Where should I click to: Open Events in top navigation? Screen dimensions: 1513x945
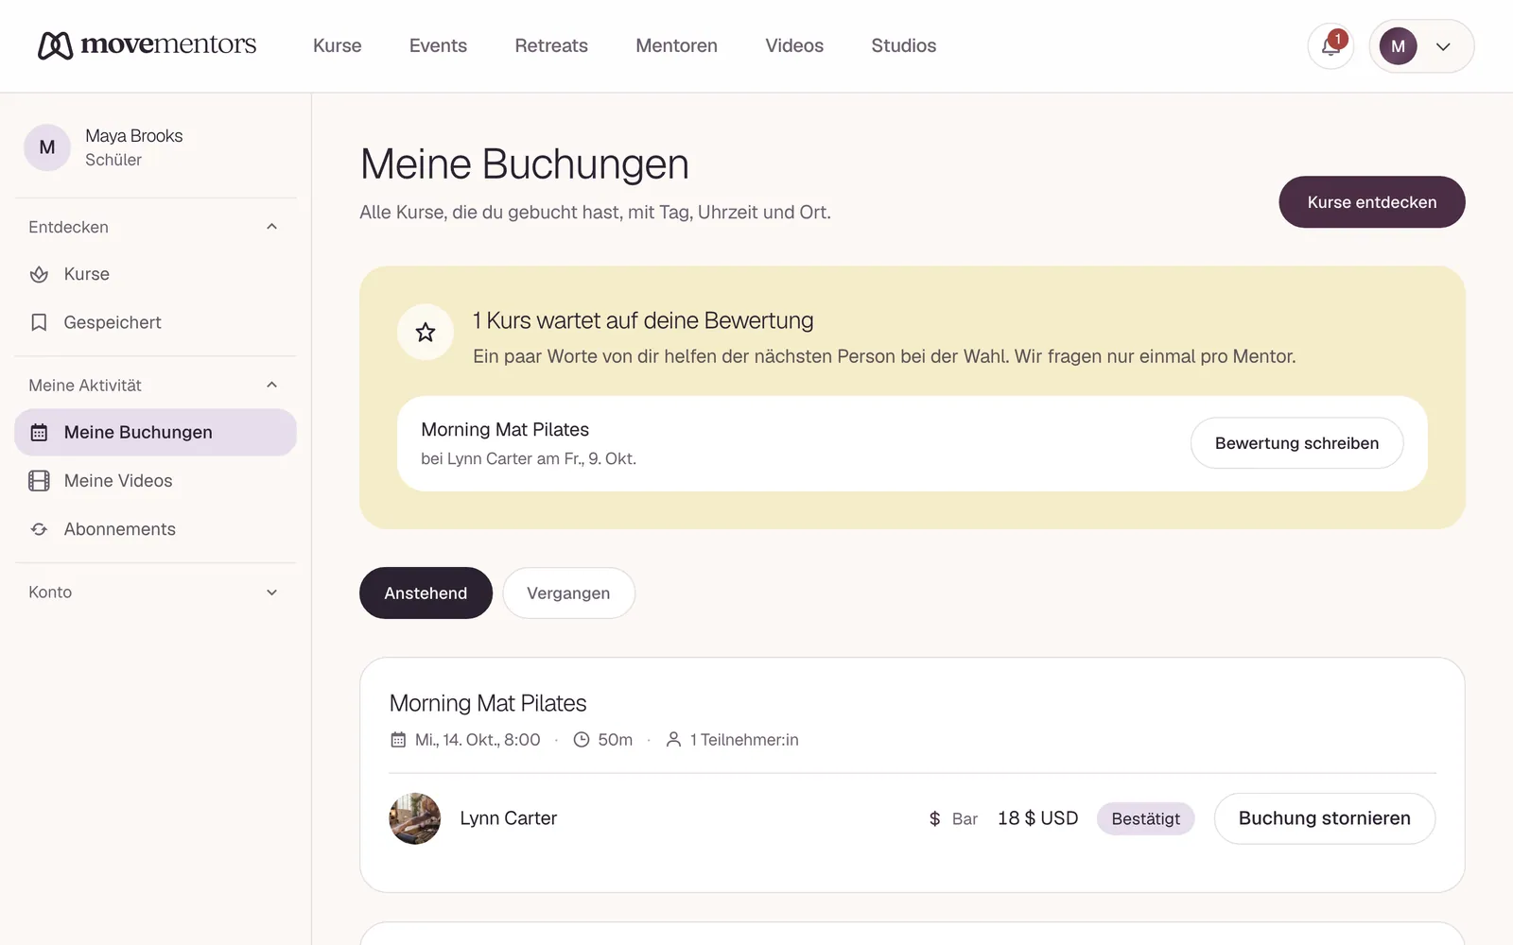point(438,45)
